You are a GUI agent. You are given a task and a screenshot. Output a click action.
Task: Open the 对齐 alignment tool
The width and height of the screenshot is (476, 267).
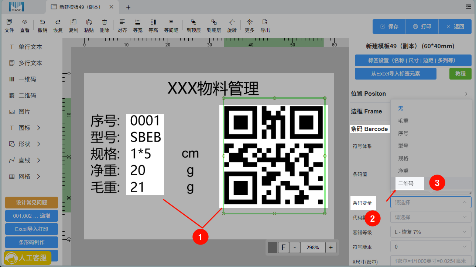tap(122, 22)
